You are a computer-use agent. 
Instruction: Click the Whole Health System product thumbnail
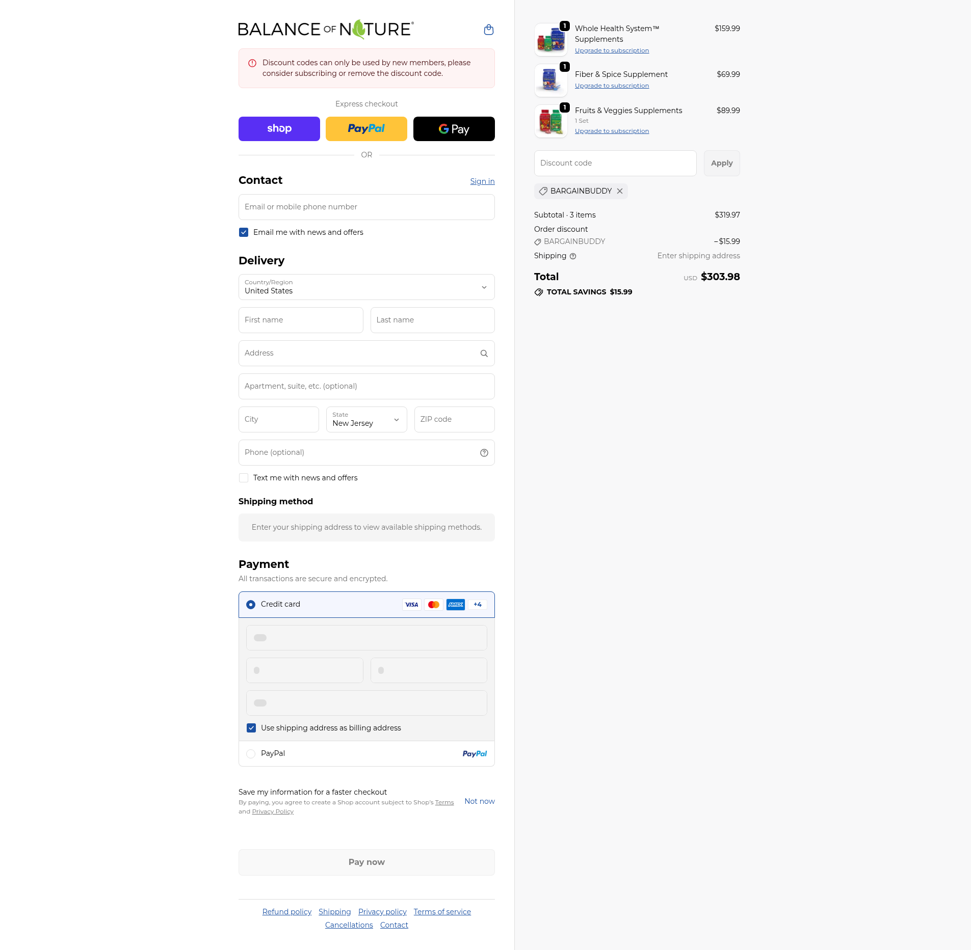551,39
